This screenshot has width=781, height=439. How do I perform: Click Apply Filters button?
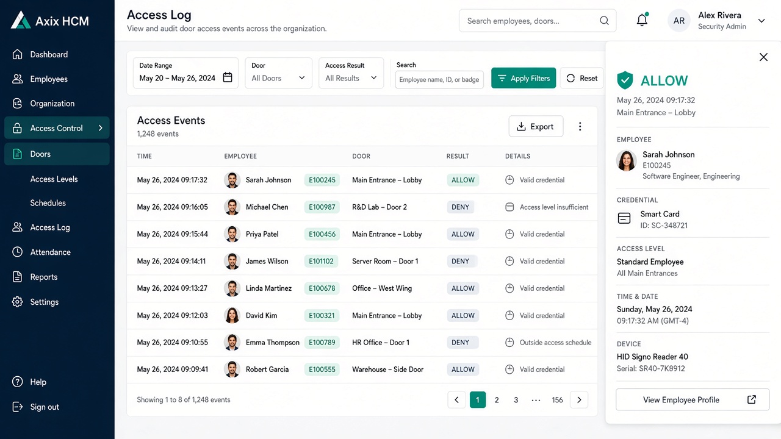524,78
